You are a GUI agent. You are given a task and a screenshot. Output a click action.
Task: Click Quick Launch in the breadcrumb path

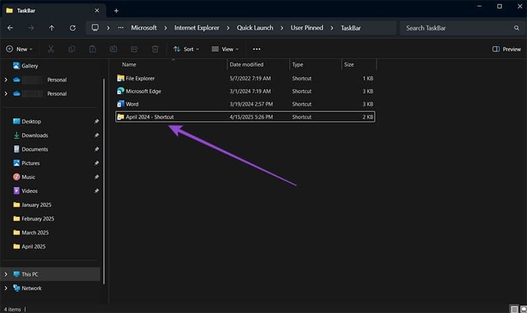pos(254,28)
